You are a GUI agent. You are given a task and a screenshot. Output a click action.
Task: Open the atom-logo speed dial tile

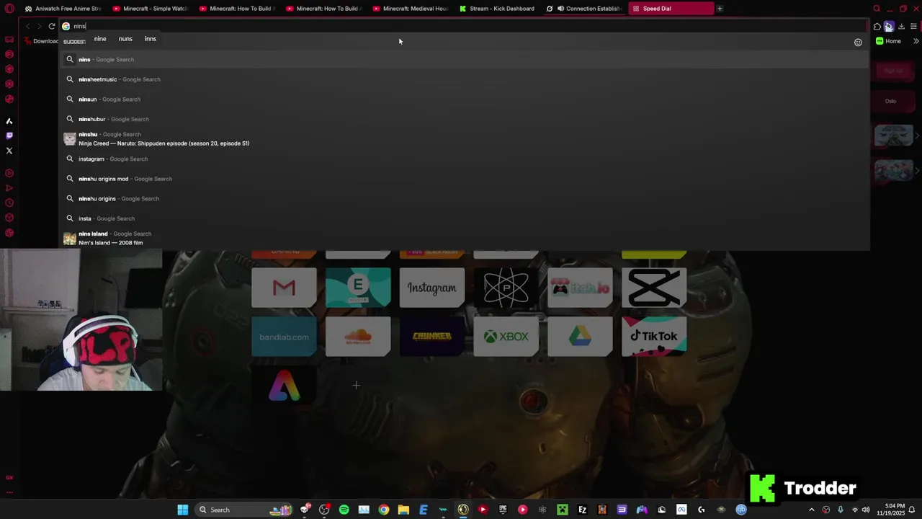(x=506, y=288)
